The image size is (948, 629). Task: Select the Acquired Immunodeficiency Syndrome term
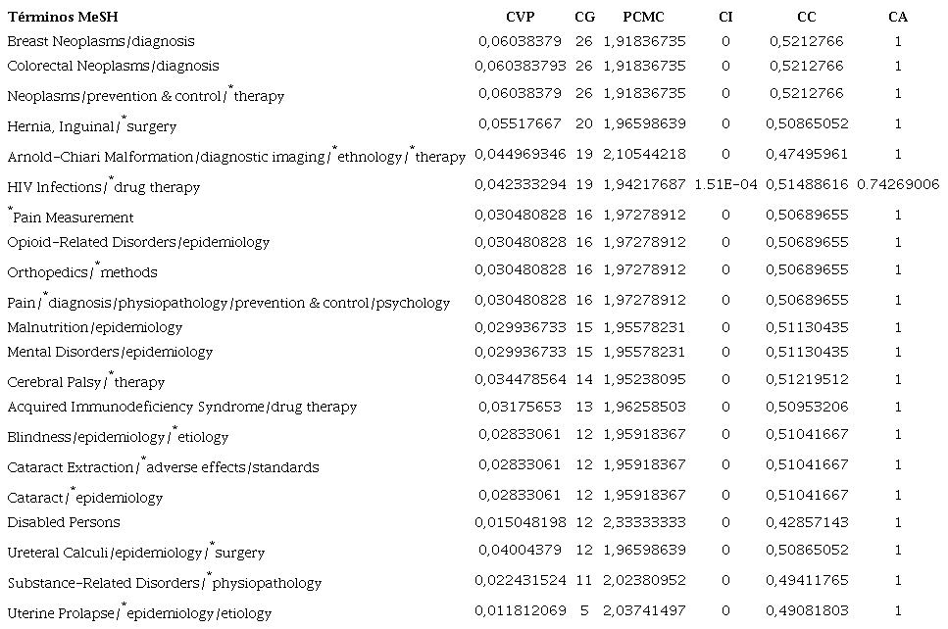[x=182, y=407]
